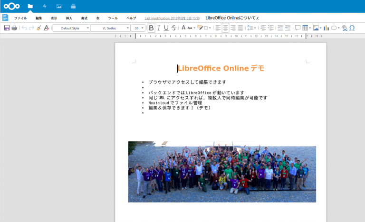Open the ツール menu
Image resolution: width=365 pixels, height=222 pixels.
point(113,18)
